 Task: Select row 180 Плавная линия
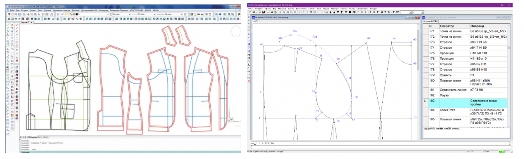click(x=465, y=82)
